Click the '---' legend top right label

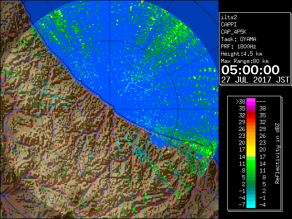pos(261,102)
